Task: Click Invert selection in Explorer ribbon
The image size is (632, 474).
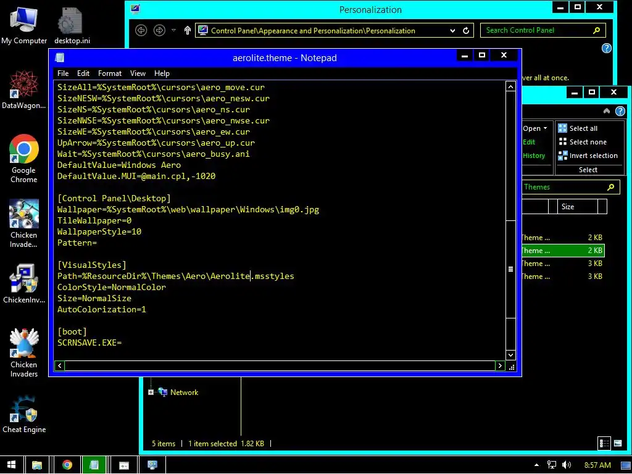Action: pyautogui.click(x=588, y=156)
